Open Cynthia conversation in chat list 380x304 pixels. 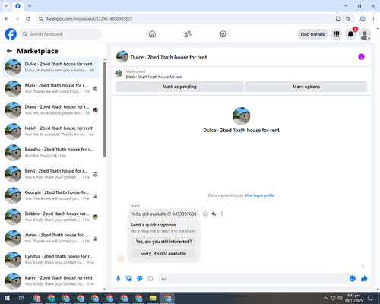pyautogui.click(x=51, y=259)
